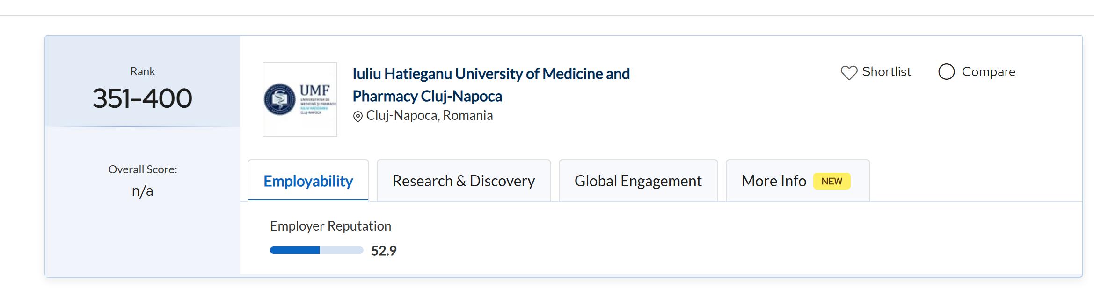Click the Overall Score label

(142, 169)
